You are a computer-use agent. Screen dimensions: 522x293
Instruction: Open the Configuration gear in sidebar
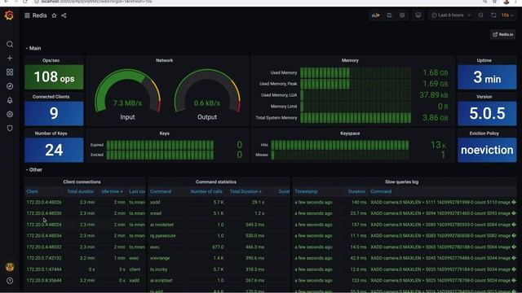[10, 114]
